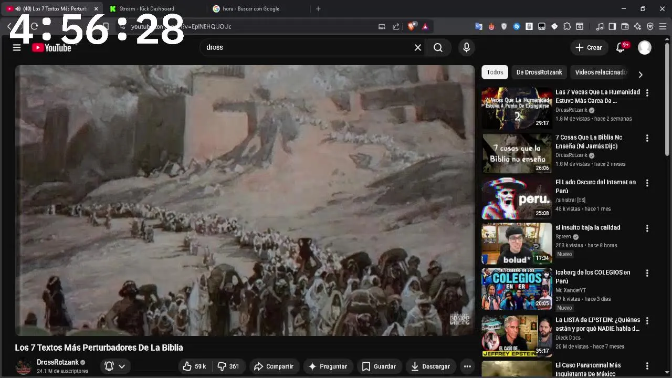The height and width of the screenshot is (378, 672).
Task: Click the share page icon in address bar
Action: [x=396, y=26]
